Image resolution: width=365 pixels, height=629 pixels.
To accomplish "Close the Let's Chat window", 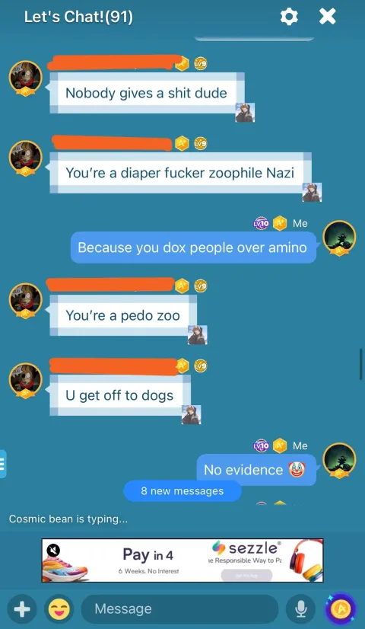I will [327, 17].
